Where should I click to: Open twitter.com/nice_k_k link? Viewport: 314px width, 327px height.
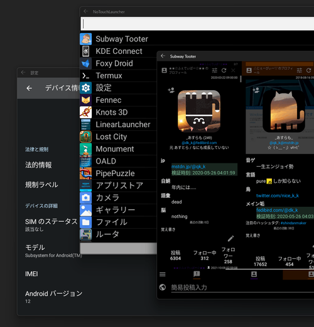(278, 195)
